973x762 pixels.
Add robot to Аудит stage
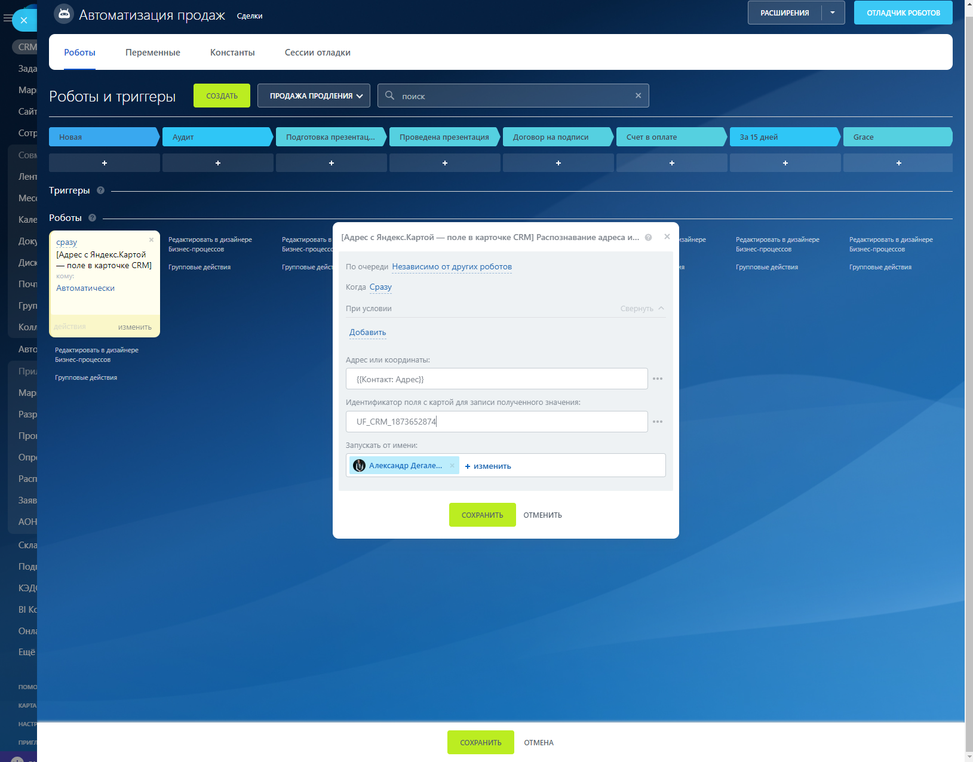pos(218,163)
